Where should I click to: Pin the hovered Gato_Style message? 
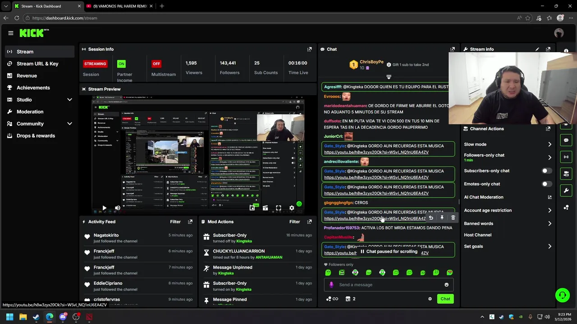pyautogui.click(x=442, y=218)
